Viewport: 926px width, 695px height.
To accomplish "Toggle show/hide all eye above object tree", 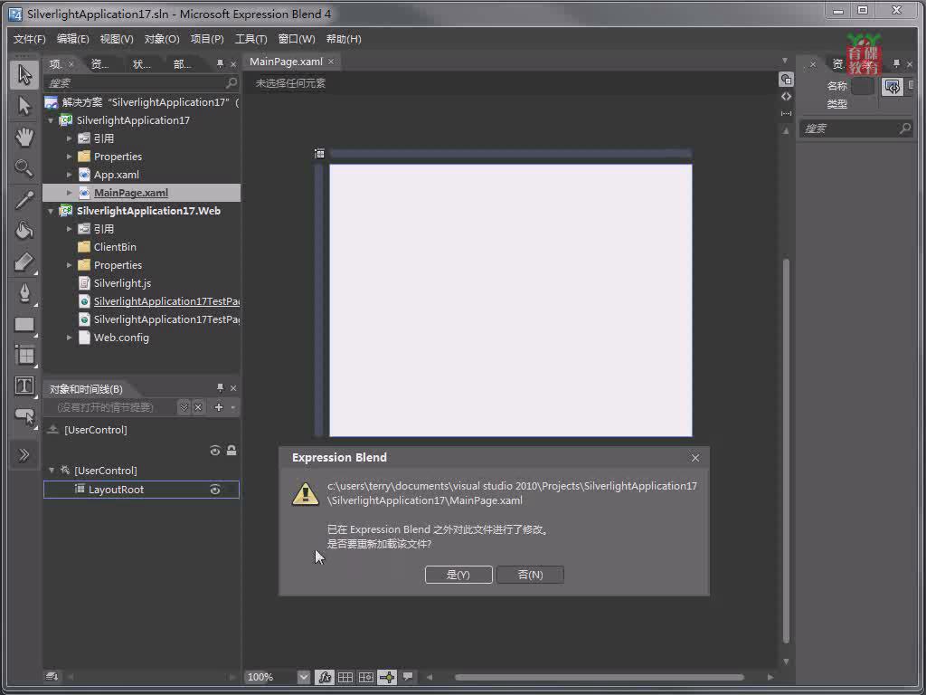I will [215, 451].
